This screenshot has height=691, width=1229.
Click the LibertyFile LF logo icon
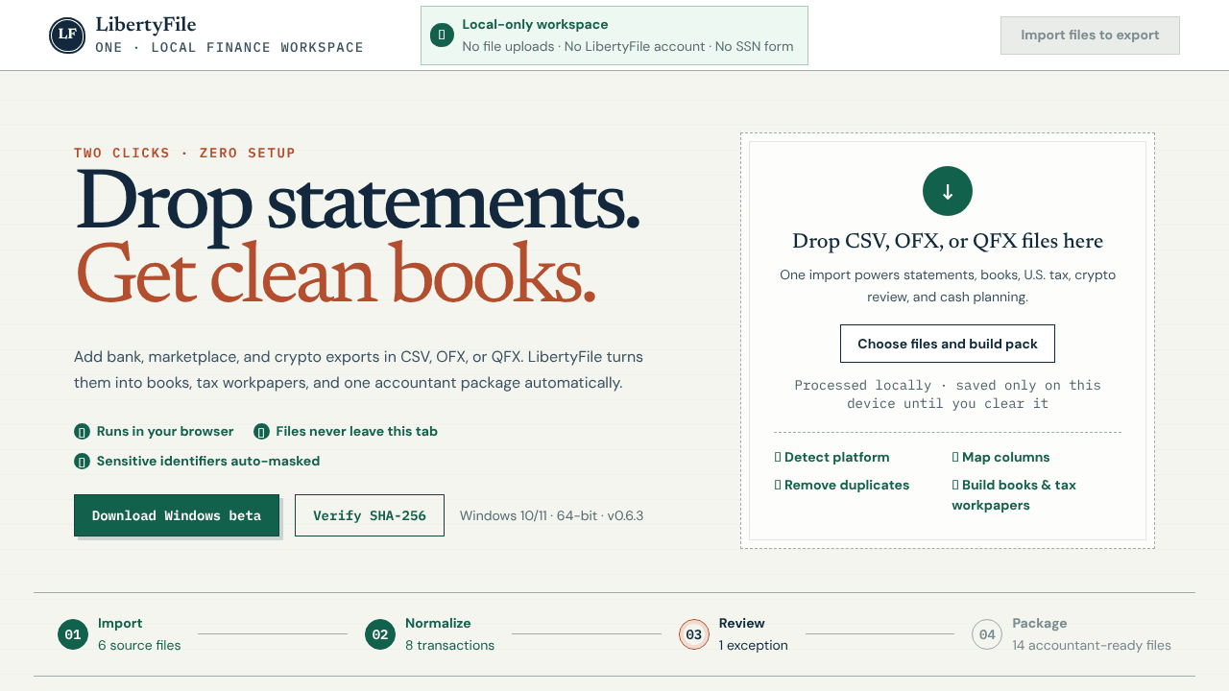pos(67,36)
